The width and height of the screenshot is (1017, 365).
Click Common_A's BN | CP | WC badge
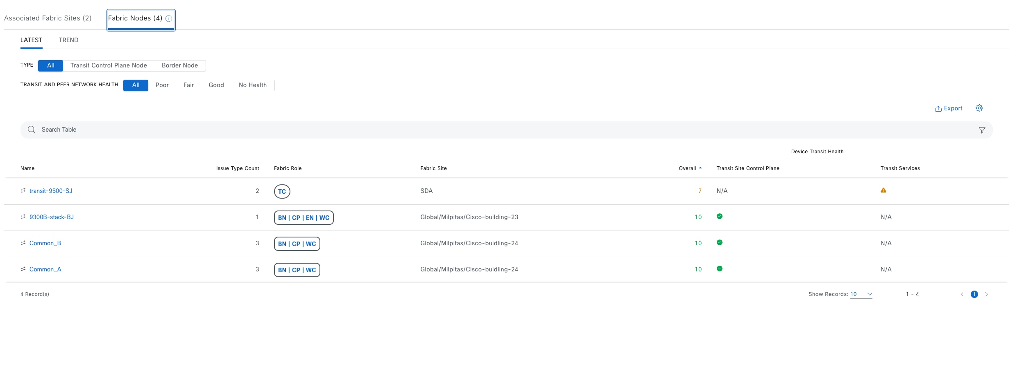[x=297, y=270]
